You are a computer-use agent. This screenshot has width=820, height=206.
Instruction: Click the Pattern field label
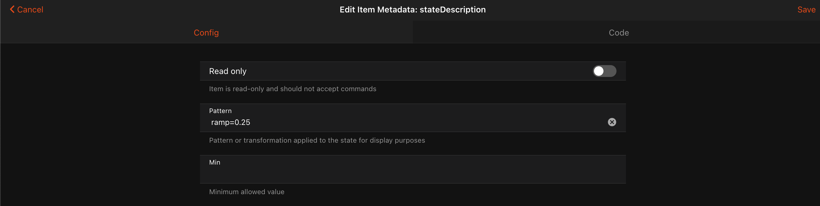[x=220, y=111]
